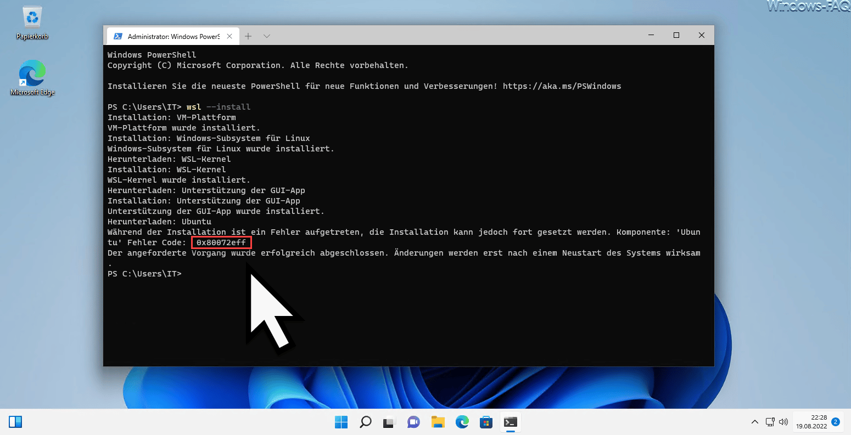Open the Windows Start menu

click(341, 422)
